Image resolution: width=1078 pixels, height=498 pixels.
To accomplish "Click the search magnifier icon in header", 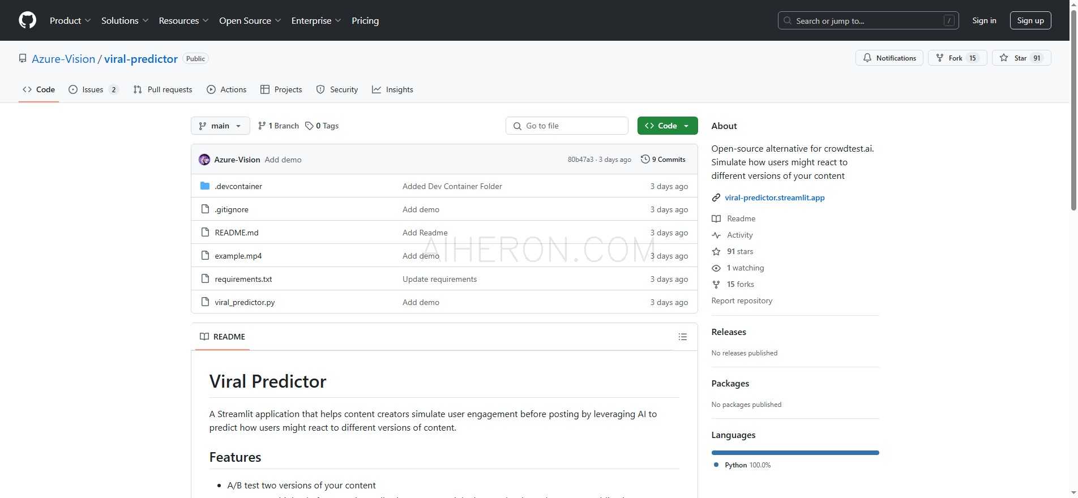I will (788, 20).
